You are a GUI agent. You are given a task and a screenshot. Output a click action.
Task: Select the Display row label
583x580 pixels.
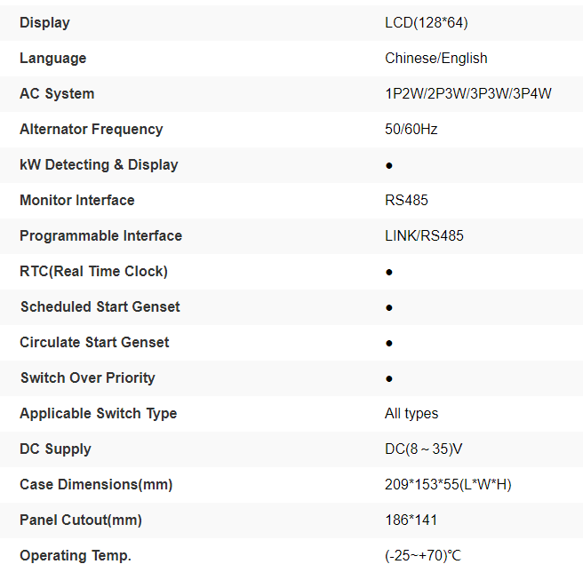click(44, 22)
